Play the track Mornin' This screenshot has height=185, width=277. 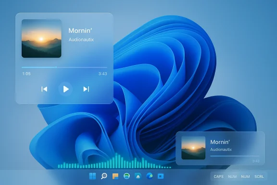coord(65,89)
